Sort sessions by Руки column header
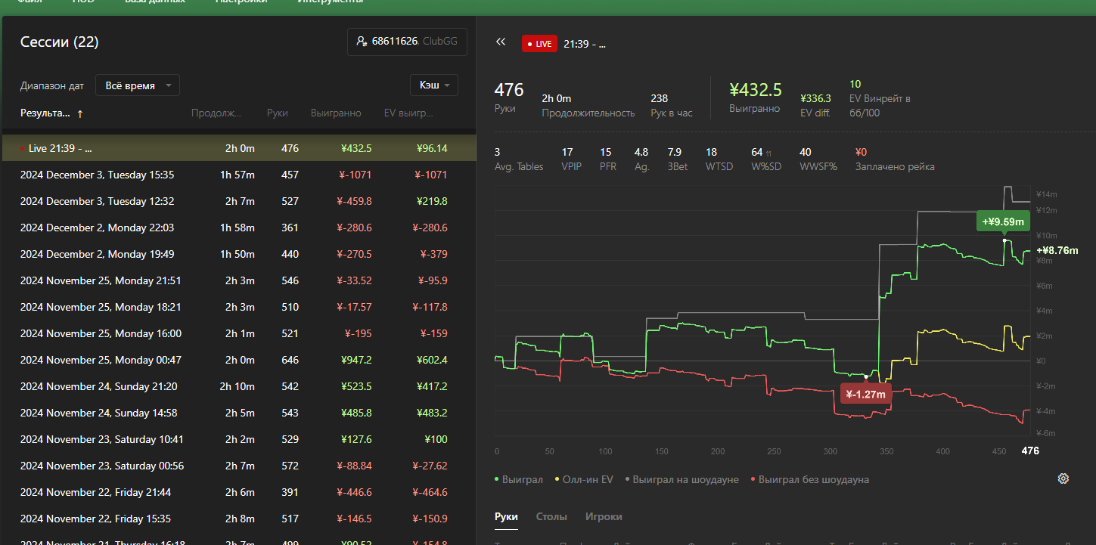Viewport: 1096px width, 545px height. pyautogui.click(x=277, y=113)
